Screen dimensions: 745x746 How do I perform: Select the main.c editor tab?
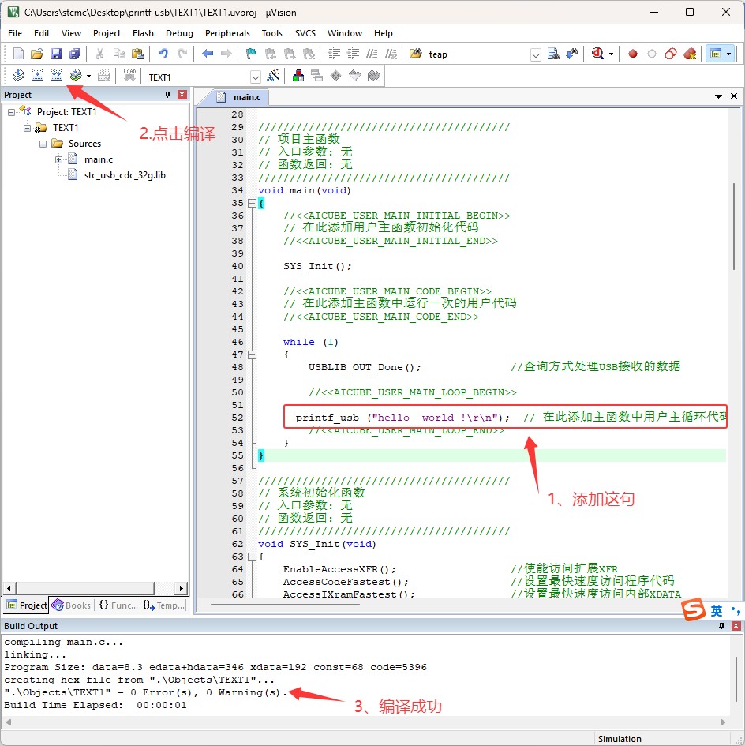click(240, 97)
